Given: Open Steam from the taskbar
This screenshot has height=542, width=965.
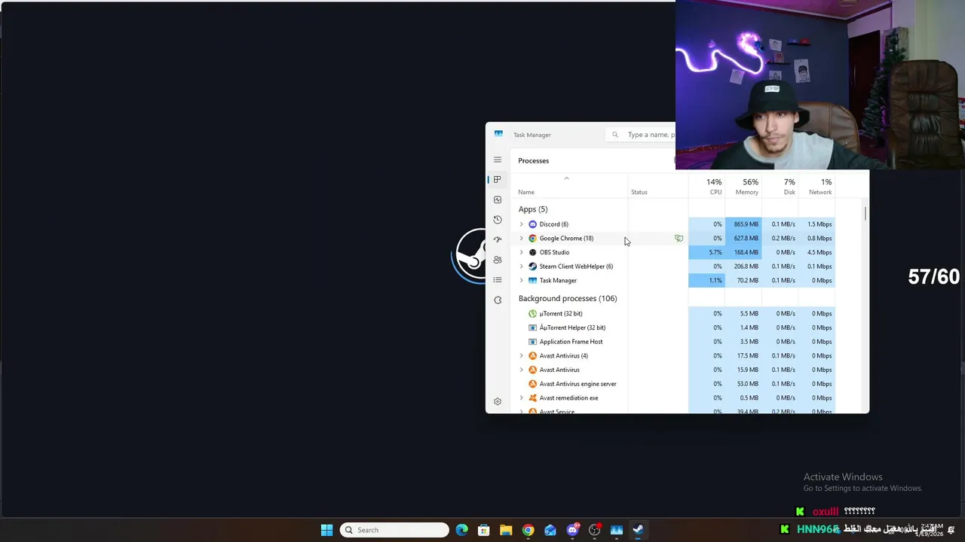Looking at the screenshot, I should point(638,530).
